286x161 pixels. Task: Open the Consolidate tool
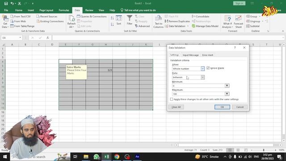pyautogui.click(x=201, y=17)
